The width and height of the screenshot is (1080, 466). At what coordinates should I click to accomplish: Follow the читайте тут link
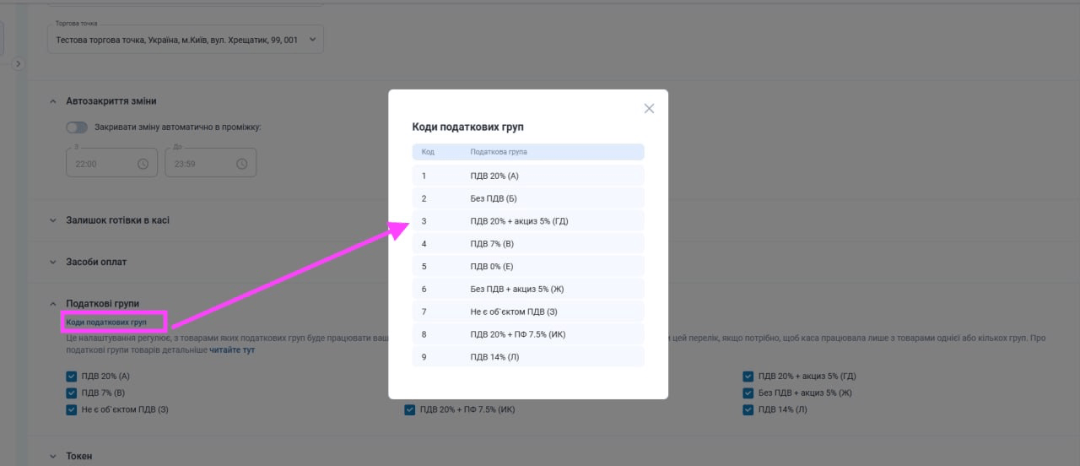click(232, 349)
